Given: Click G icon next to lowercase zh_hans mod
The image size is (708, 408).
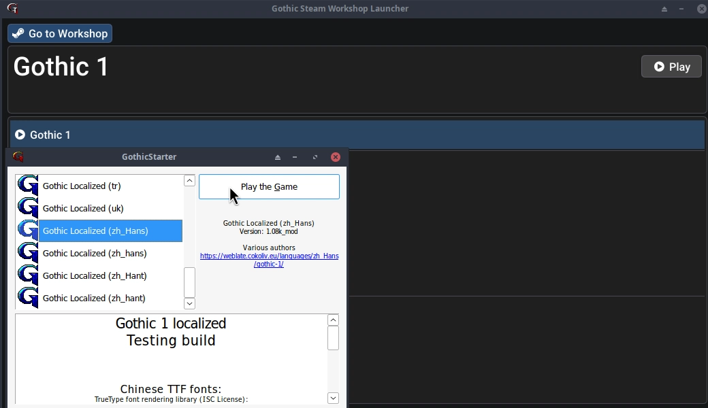Looking at the screenshot, I should [x=27, y=254].
